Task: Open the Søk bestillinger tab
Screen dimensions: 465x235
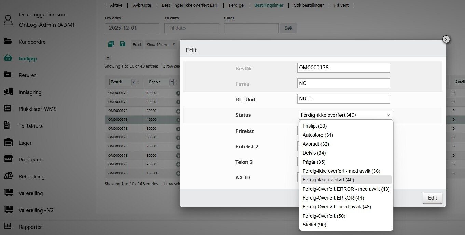Action: [309, 5]
